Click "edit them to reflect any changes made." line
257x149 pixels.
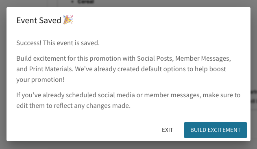coord(74,106)
